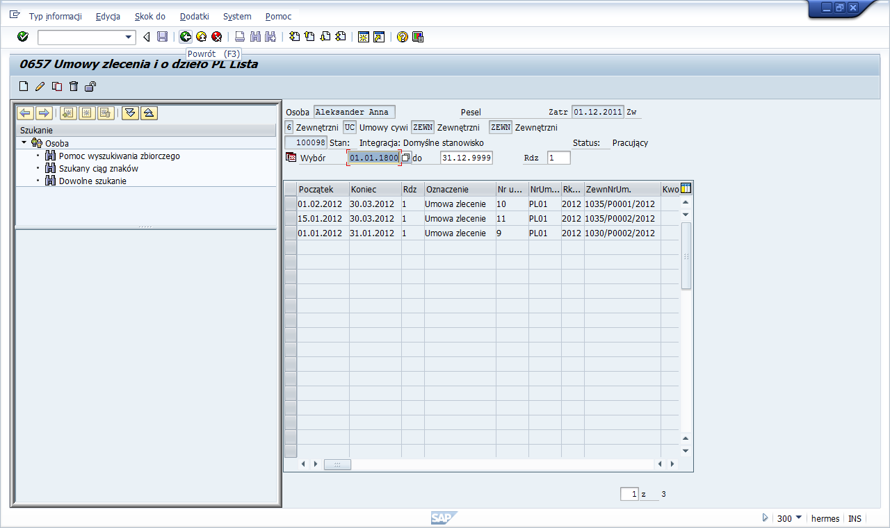Click the Find Next binoculars icon
Screen dimensions: 890x528
270,37
